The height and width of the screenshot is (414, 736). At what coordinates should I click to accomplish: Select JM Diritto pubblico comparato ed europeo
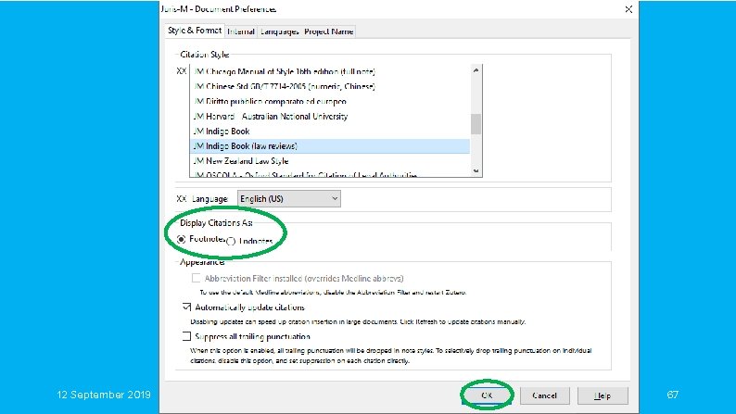pos(330,102)
